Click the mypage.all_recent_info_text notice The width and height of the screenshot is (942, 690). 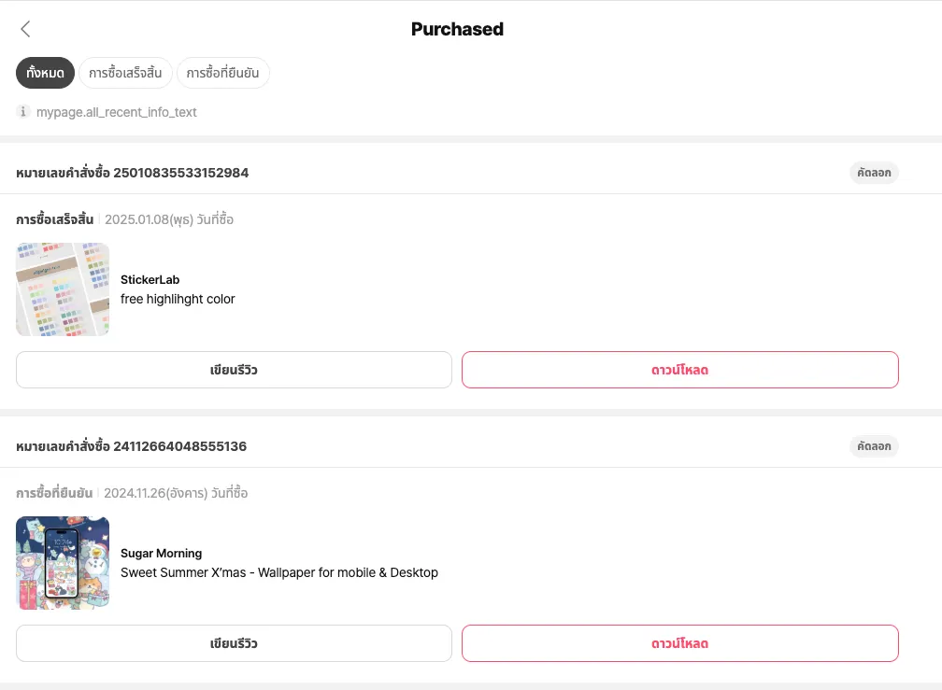[x=117, y=112]
